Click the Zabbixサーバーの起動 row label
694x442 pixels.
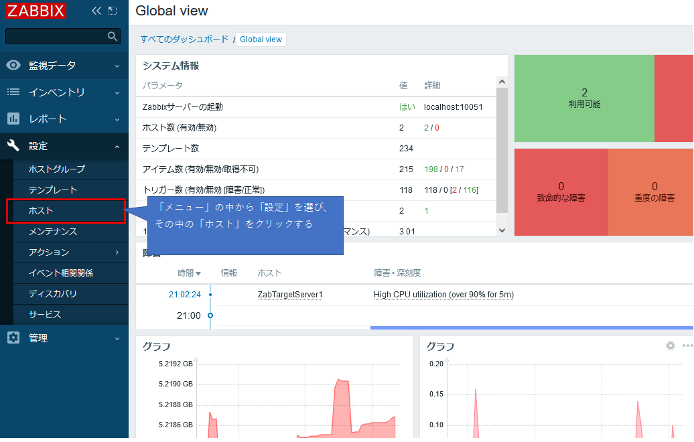point(182,107)
